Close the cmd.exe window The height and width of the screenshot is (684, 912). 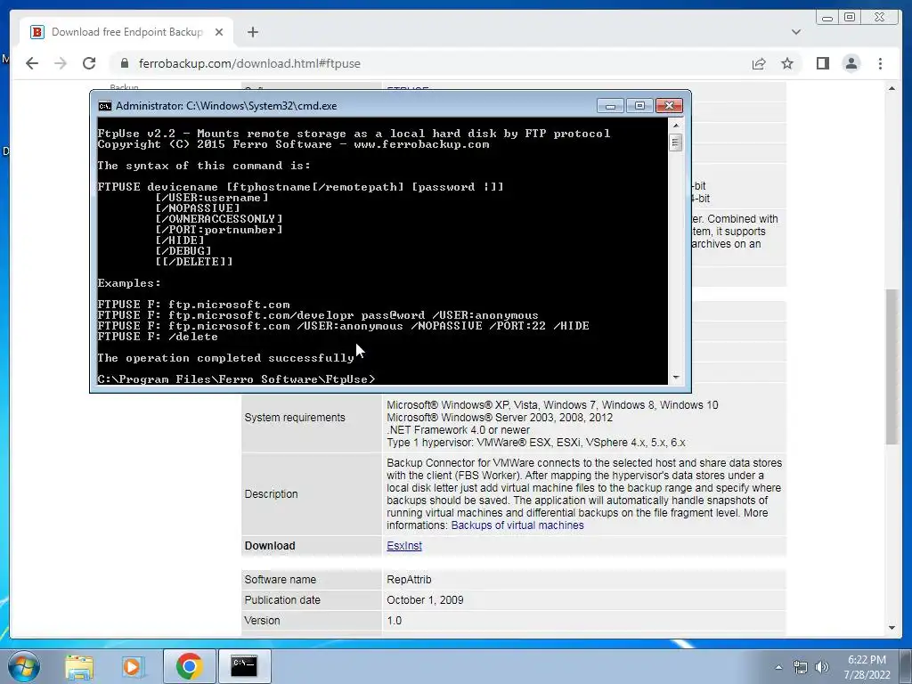(669, 106)
